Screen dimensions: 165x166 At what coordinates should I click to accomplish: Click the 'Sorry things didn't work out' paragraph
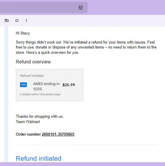tap(86, 47)
